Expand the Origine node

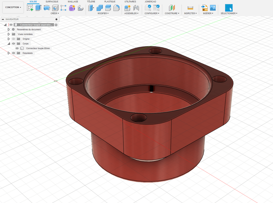click(x=9, y=39)
